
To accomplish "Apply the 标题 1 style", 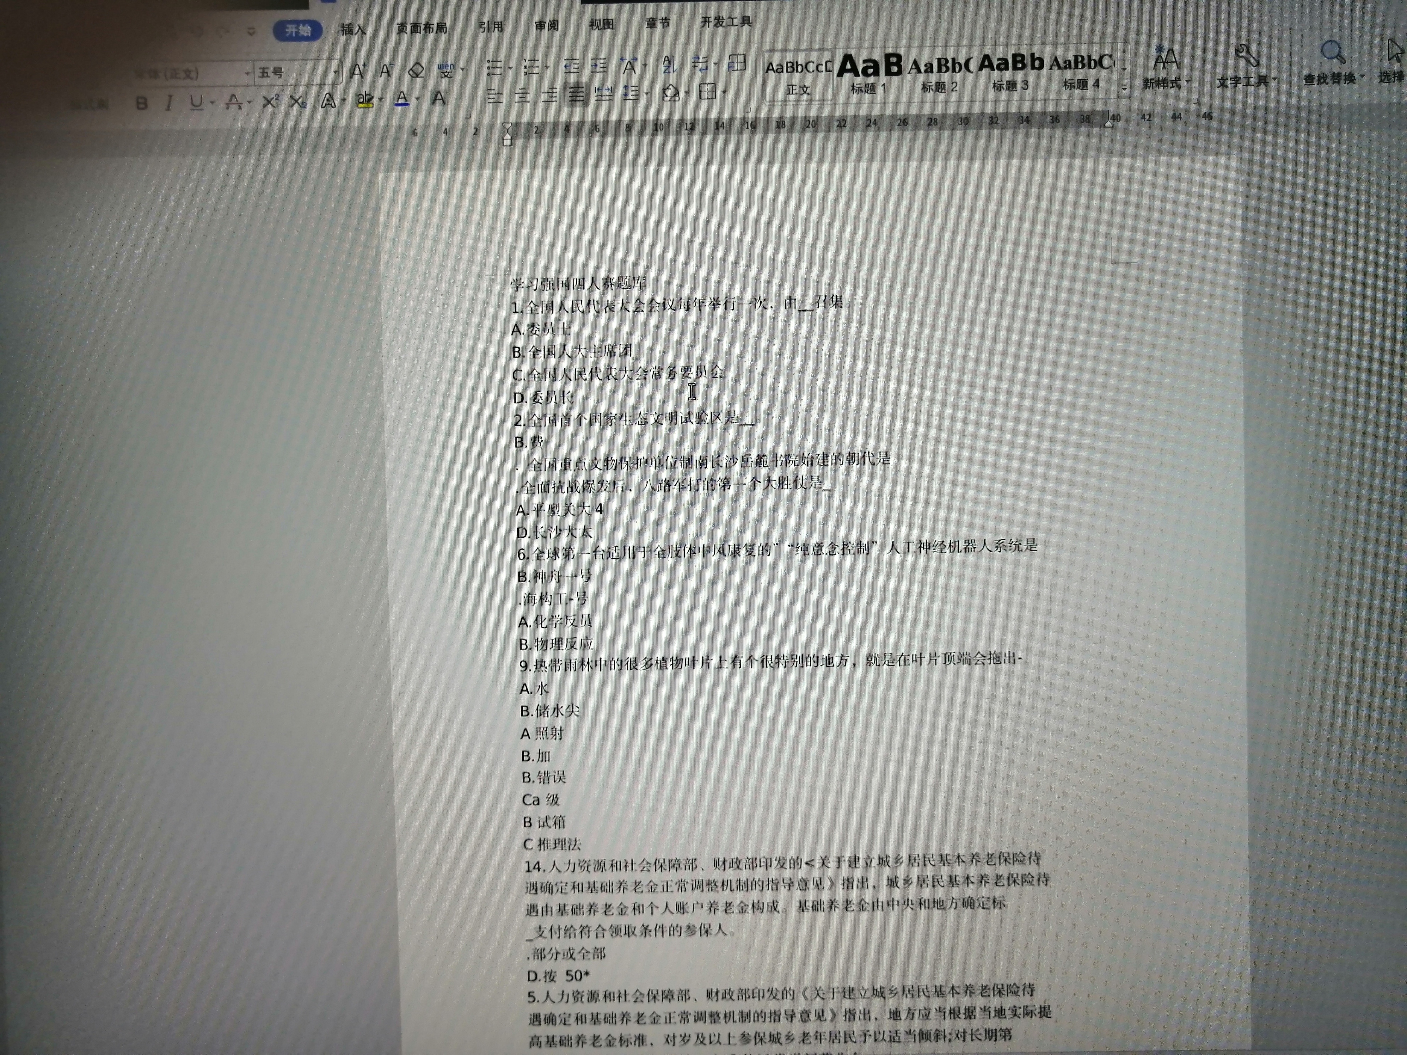I will pyautogui.click(x=869, y=74).
